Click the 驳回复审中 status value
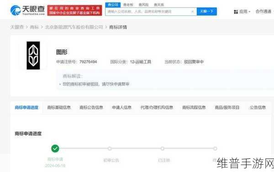The height and width of the screenshot is (172, 274). (x=194, y=62)
